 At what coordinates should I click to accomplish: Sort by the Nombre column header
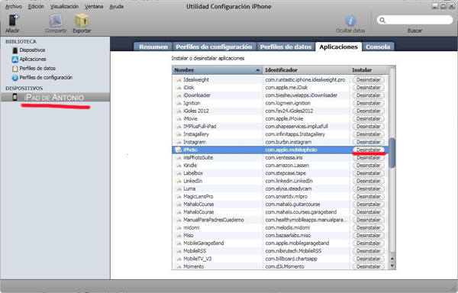(x=217, y=70)
